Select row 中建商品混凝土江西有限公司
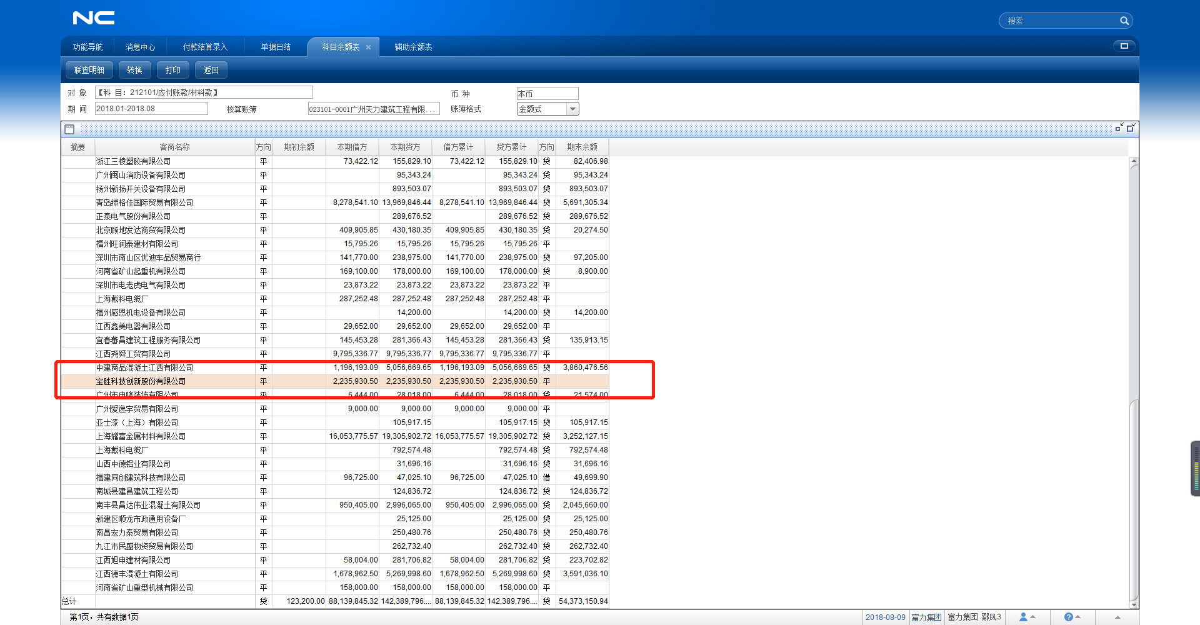1200x625 pixels. [335, 367]
